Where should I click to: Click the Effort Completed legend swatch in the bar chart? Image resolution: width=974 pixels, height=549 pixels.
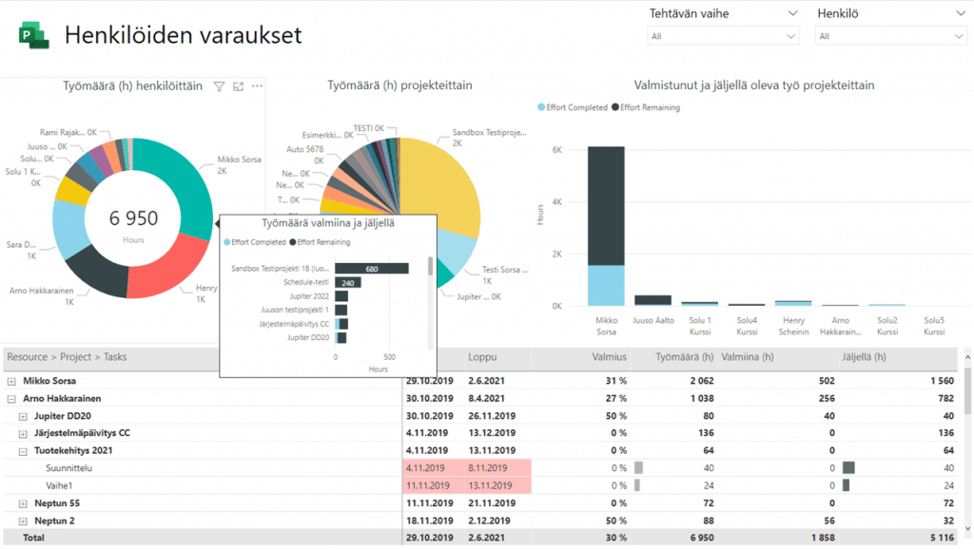tap(543, 107)
